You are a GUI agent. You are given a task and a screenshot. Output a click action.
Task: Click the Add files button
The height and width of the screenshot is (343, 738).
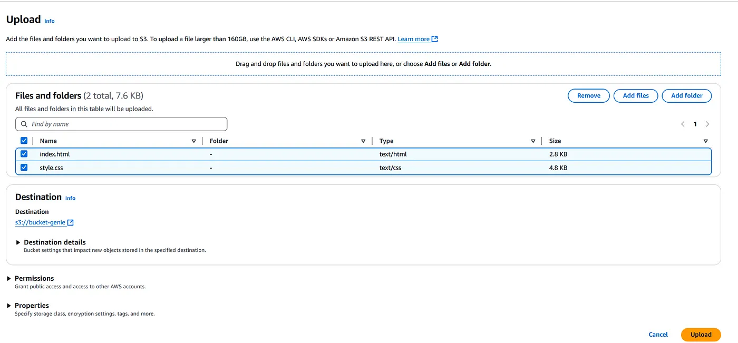click(636, 96)
